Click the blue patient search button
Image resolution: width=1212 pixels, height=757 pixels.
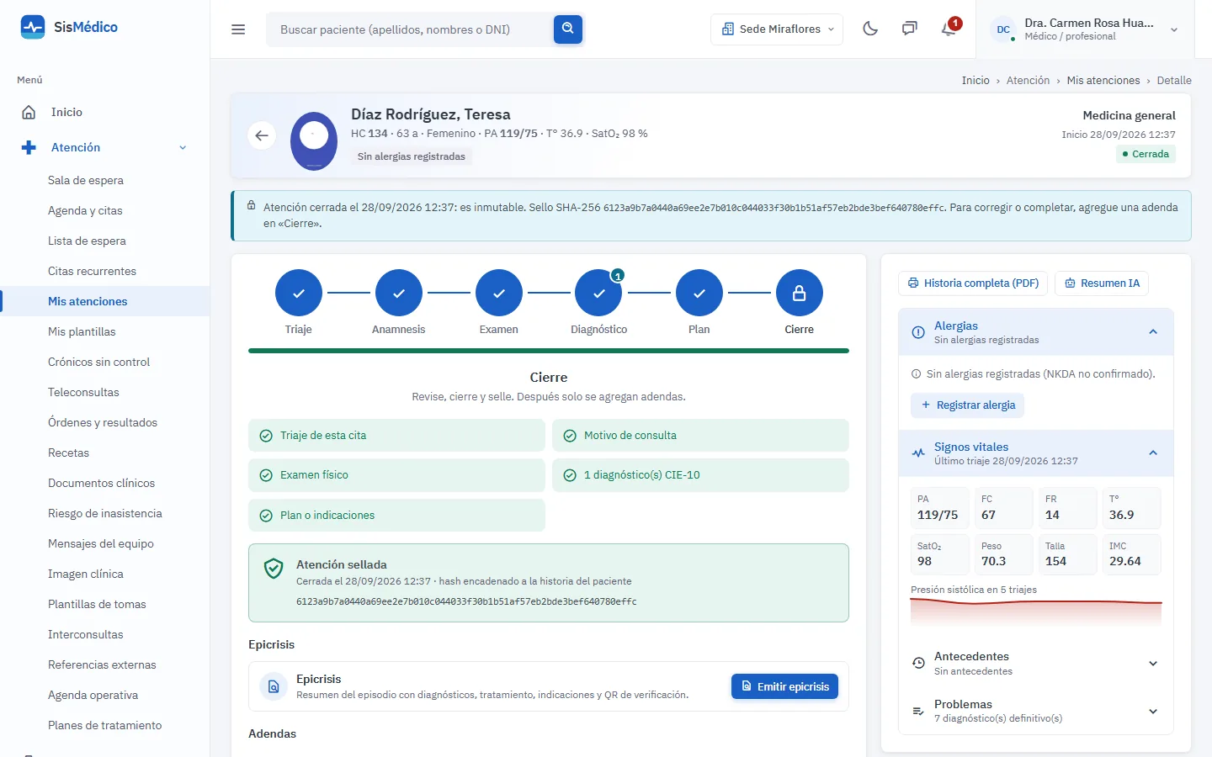(x=568, y=29)
